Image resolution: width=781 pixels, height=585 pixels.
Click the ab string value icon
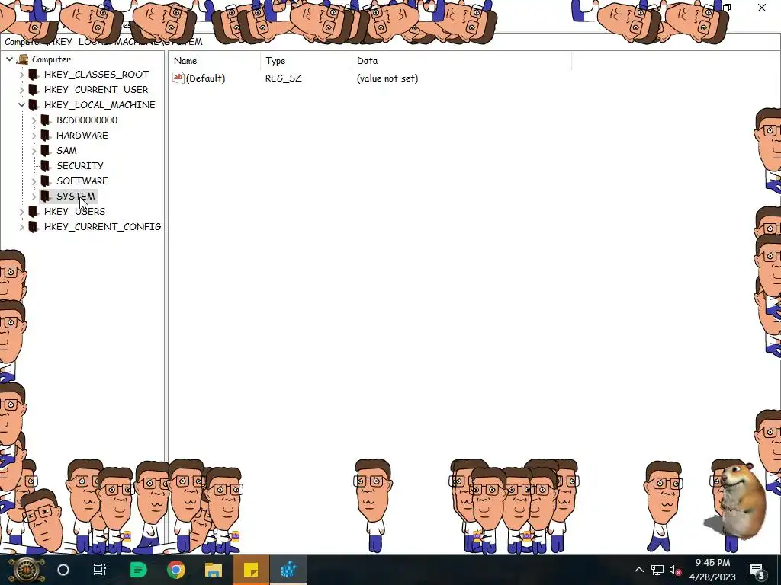178,78
